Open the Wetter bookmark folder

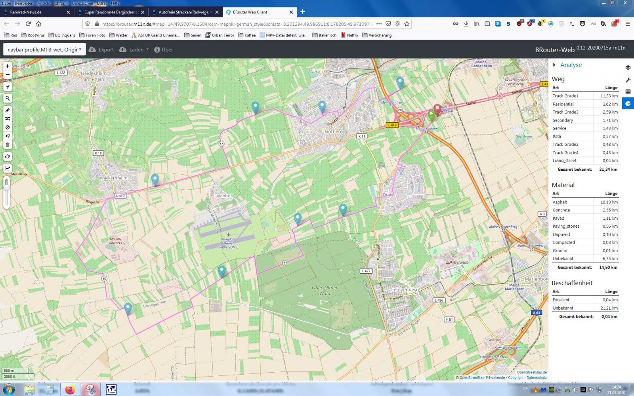[x=118, y=35]
